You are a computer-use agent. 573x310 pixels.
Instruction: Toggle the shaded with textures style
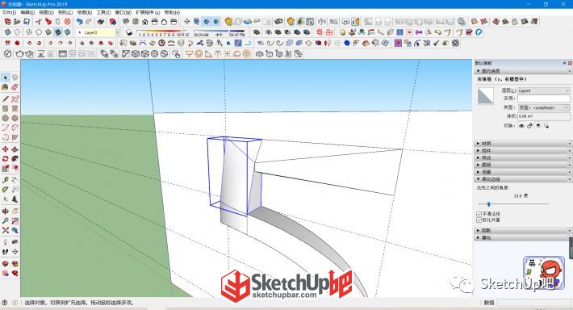click(58, 32)
